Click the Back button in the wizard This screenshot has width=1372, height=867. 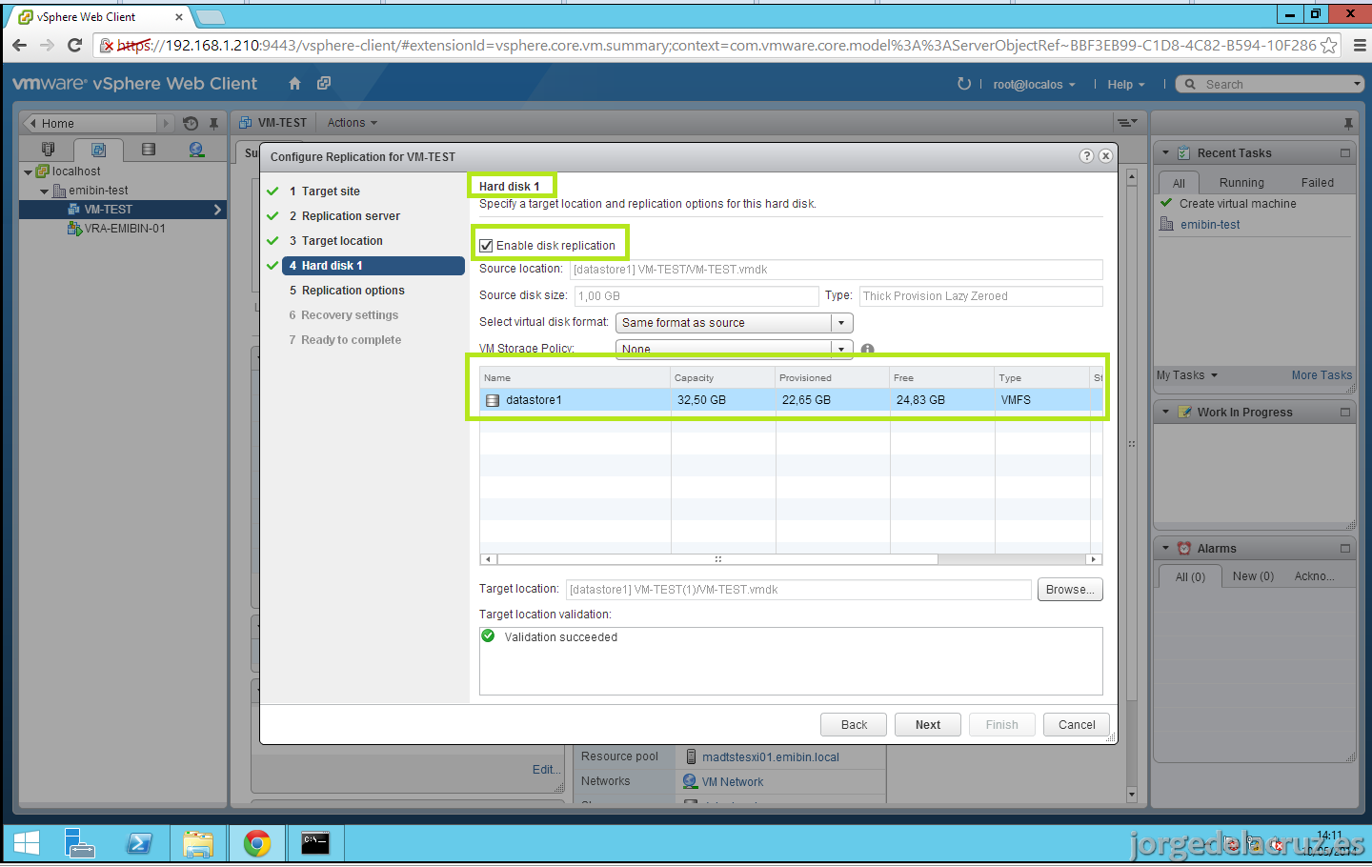854,725
